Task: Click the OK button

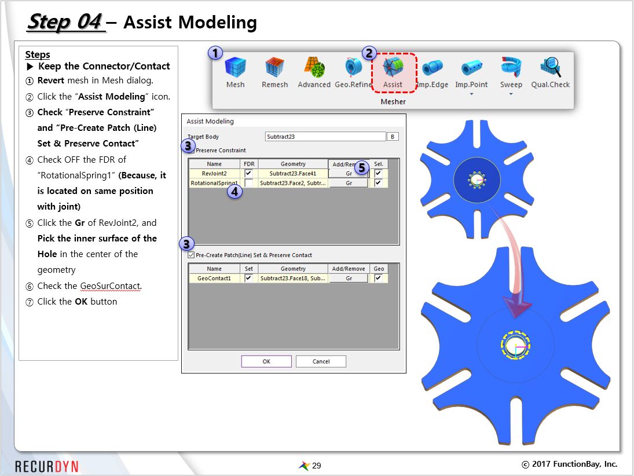Action: 266,361
